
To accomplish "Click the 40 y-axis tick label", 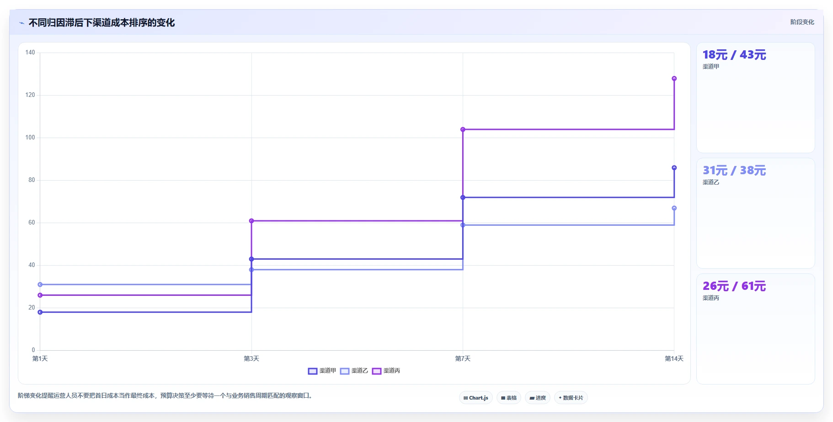I will [x=32, y=265].
